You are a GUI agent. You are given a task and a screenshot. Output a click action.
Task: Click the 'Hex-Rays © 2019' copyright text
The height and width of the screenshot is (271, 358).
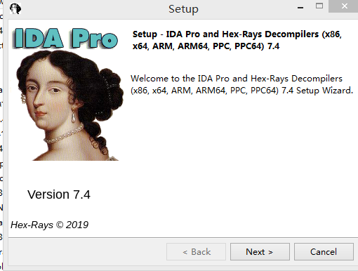point(49,225)
